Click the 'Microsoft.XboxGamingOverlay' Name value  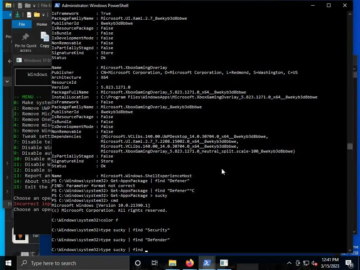pos(134,67)
